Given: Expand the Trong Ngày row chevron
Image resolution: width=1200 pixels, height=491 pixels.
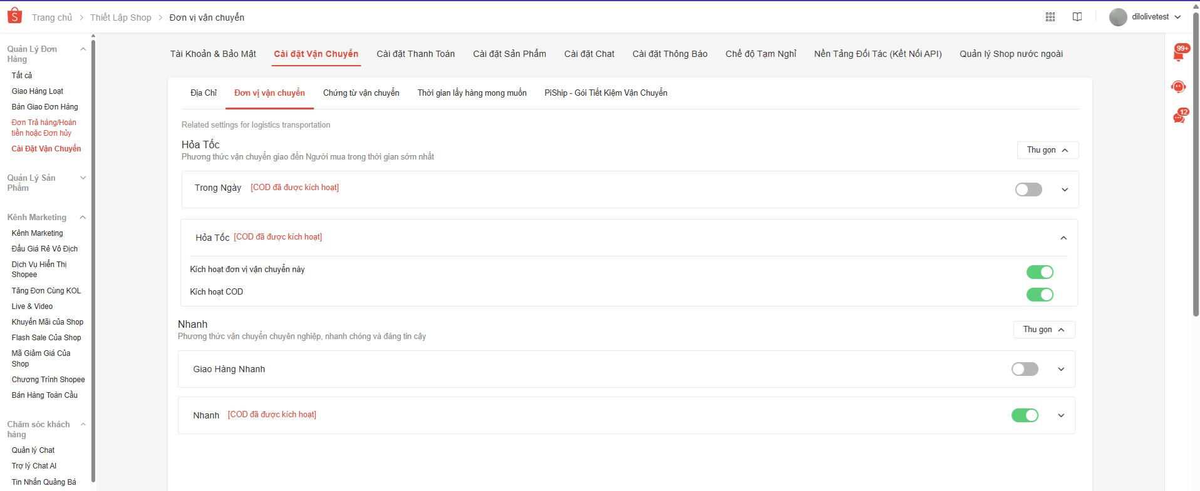Looking at the screenshot, I should click(1065, 190).
